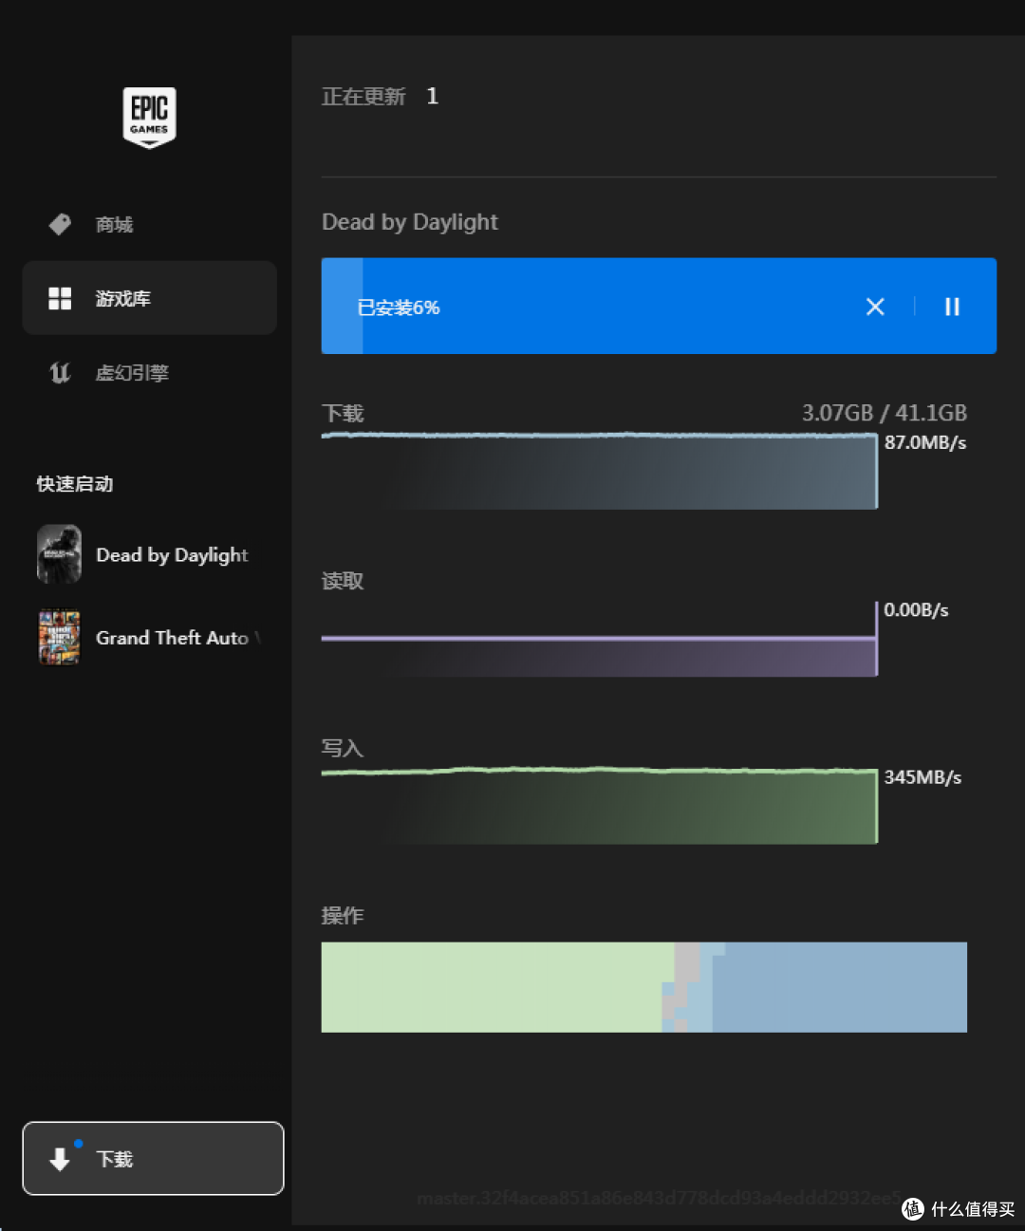The width and height of the screenshot is (1025, 1231).
Task: Click the download arrow icon at bottom
Action: click(60, 1159)
